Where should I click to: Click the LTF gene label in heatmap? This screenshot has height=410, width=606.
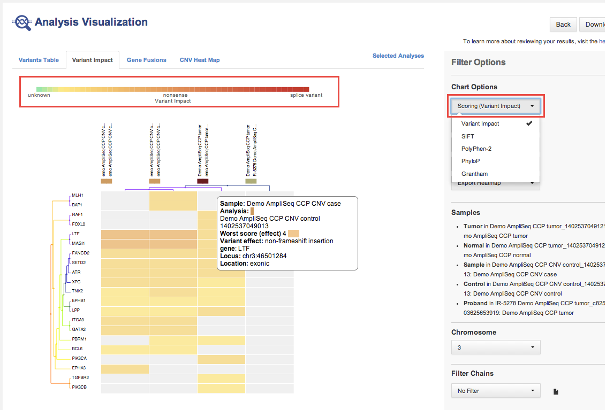[75, 234]
